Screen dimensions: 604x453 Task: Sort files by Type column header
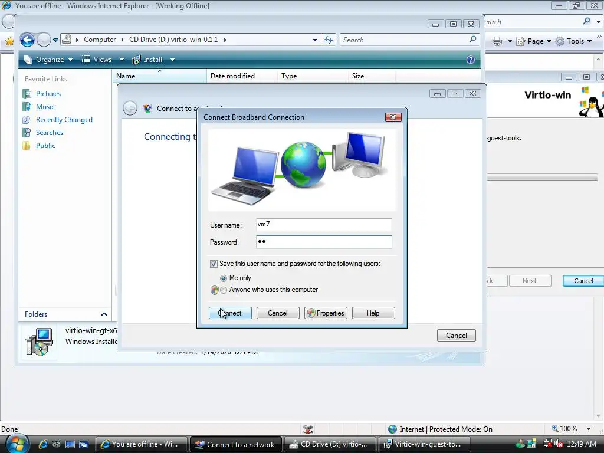coord(313,76)
